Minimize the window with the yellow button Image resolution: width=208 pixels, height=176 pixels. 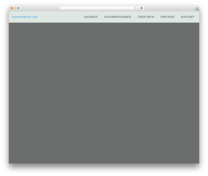15,8
